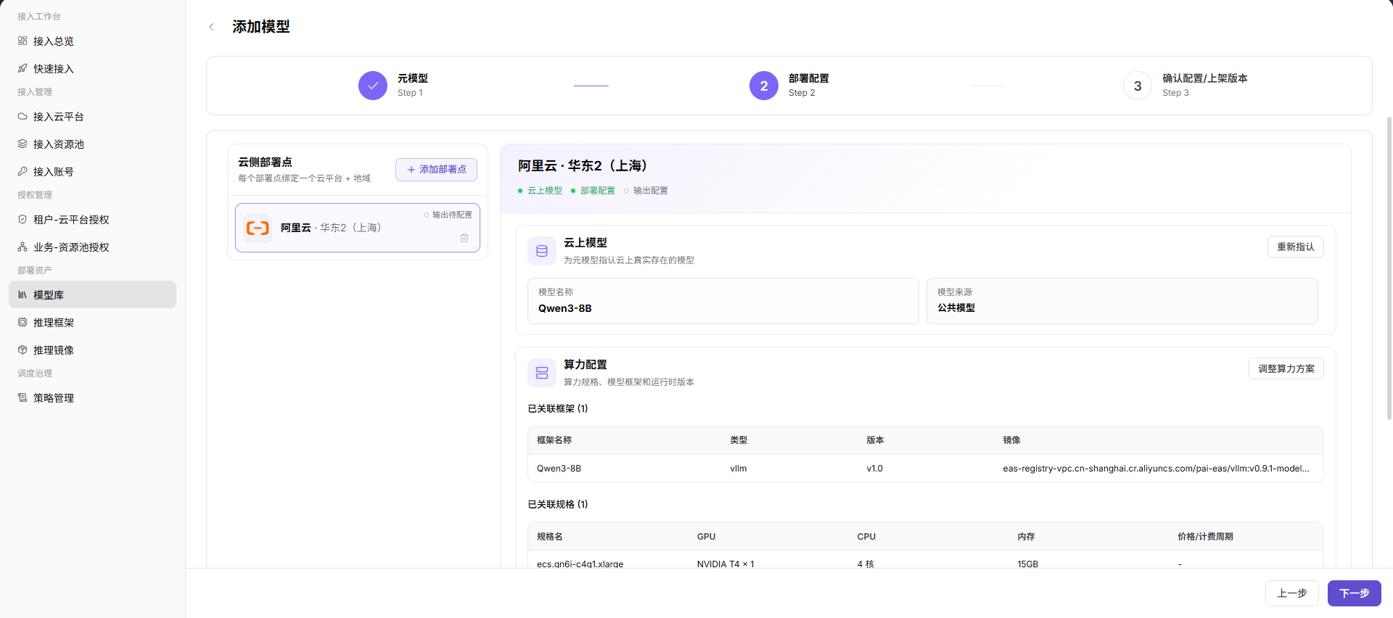Click the back arrow beside 添加模型

[x=211, y=27]
